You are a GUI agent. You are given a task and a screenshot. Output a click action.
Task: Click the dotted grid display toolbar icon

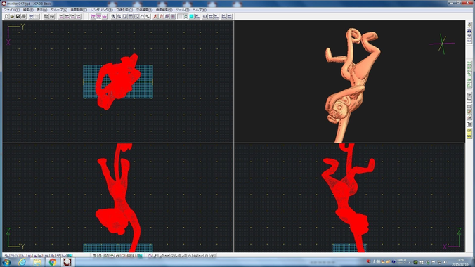click(x=186, y=16)
